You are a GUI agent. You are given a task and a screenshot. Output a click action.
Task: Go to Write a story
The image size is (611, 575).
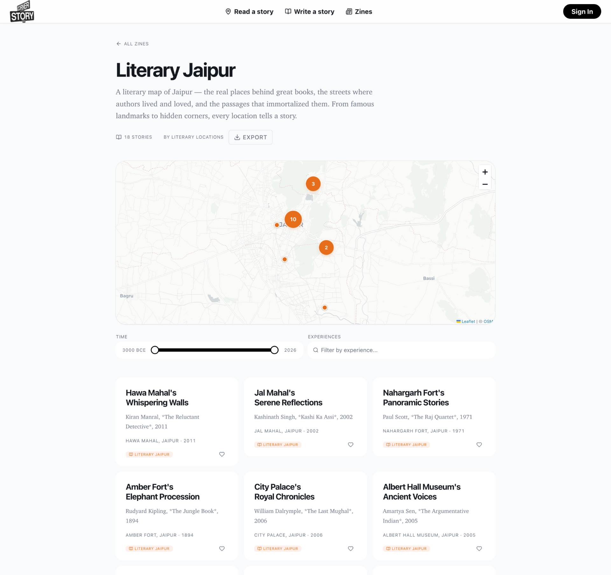click(x=310, y=12)
